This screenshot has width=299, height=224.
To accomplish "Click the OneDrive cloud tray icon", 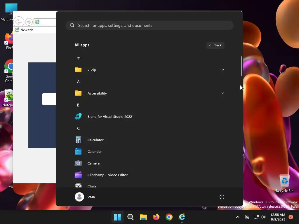I will point(247,217).
